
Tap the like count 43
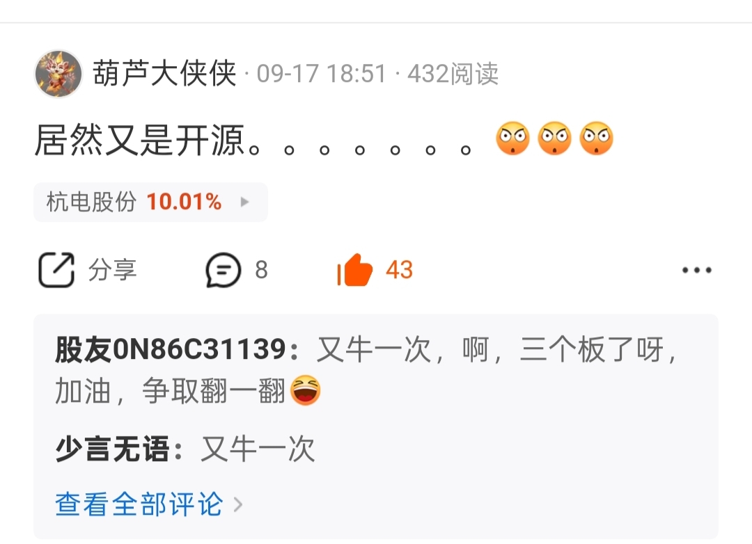coord(399,270)
